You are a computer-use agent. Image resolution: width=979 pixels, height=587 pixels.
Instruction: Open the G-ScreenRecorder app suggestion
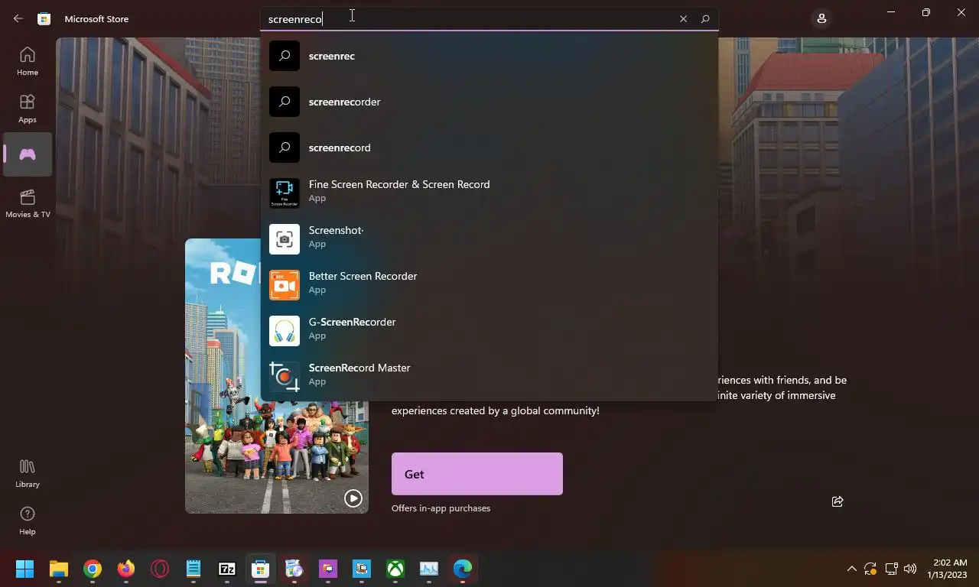[x=489, y=330]
